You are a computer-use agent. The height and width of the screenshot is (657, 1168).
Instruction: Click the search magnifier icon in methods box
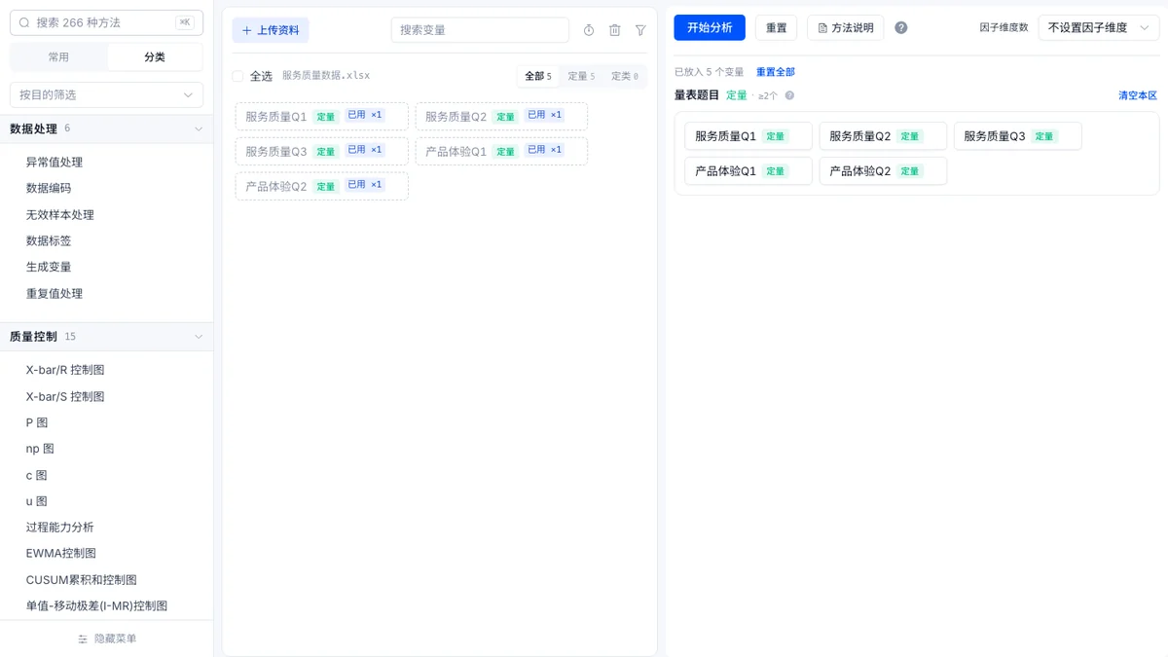(x=24, y=22)
